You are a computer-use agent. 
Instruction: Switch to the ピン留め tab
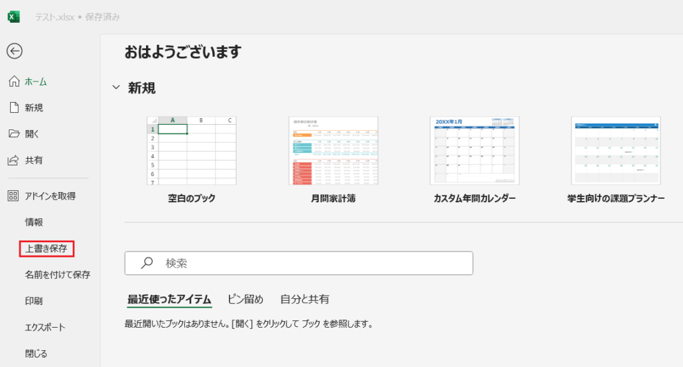245,299
